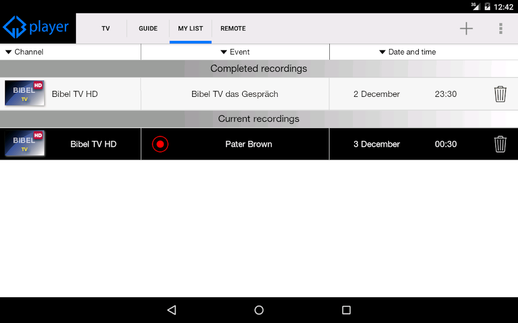Screen dimensions: 518x323
Task: Delete the Pater Brown current recording
Action: point(500,144)
